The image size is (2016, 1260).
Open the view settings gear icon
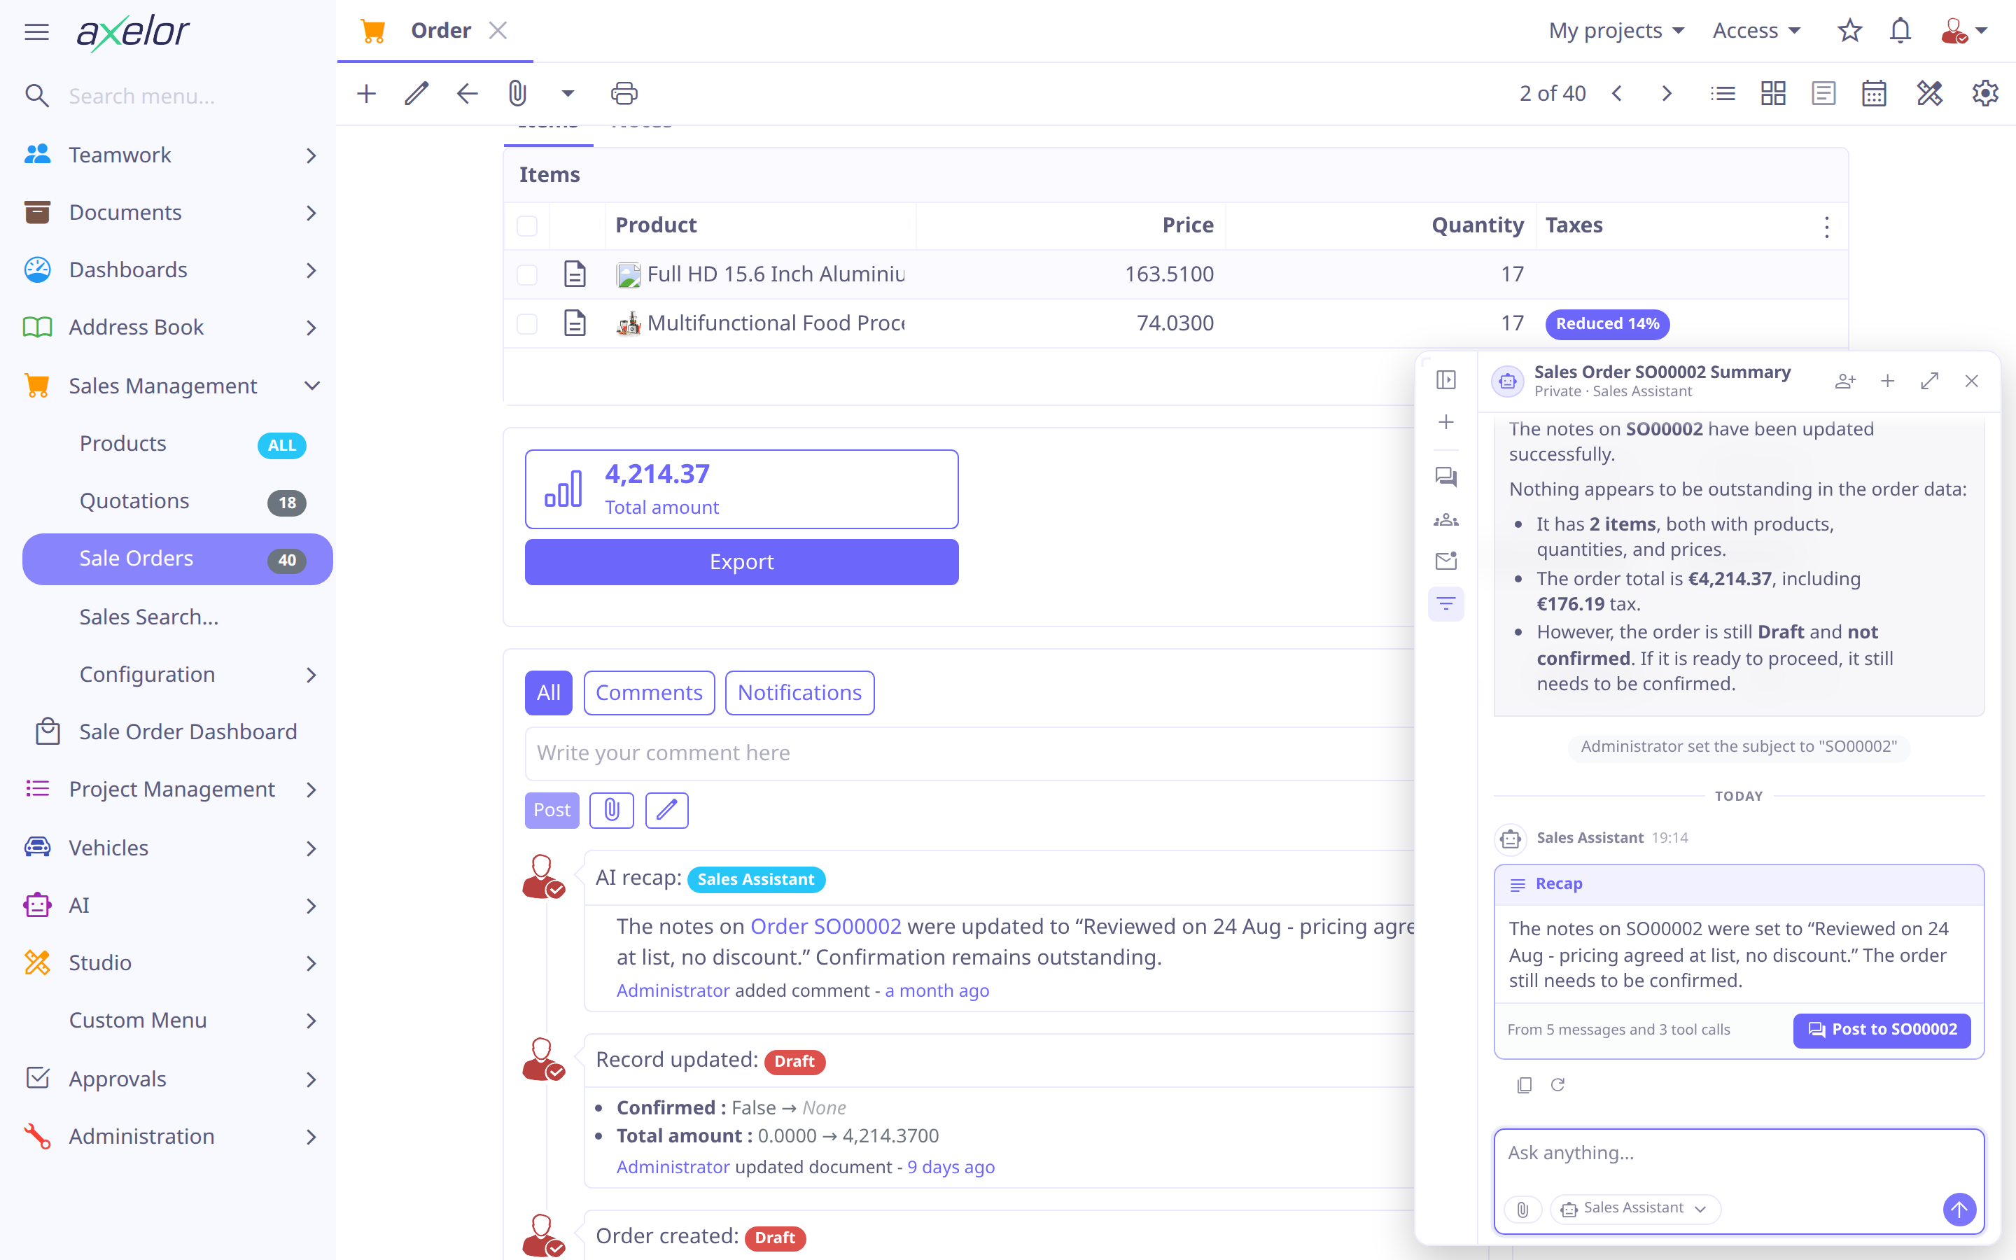click(1985, 93)
